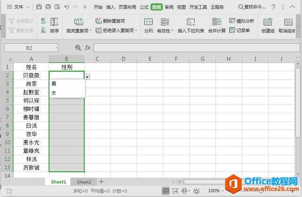The image size is (302, 197).
Task: Click 全部显示 filter button
Action: (x=21, y=21)
